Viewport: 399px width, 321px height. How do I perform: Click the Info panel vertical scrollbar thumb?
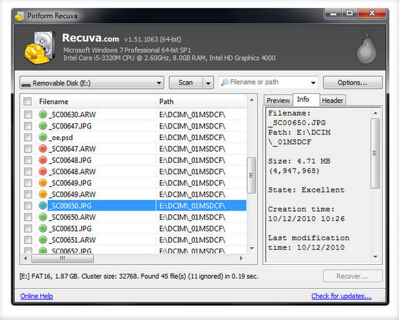(375, 153)
